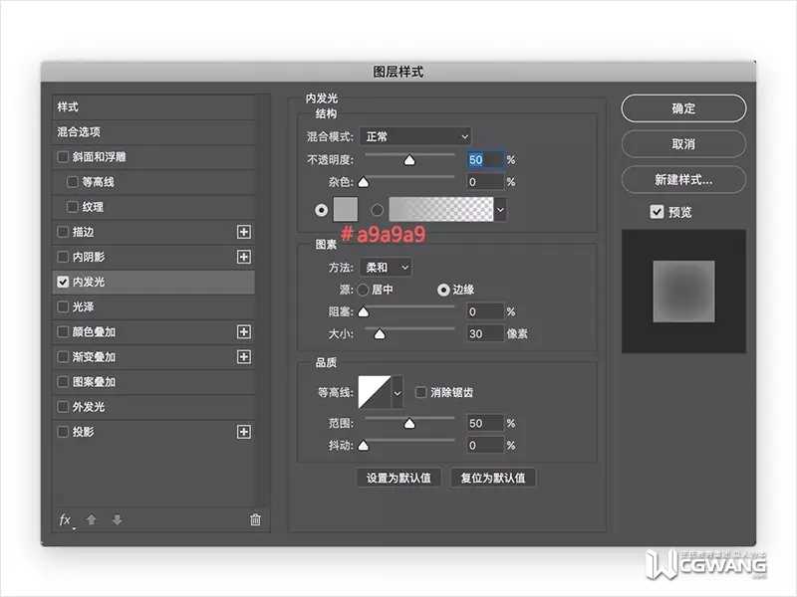The height and width of the screenshot is (597, 797).
Task: Open the 等高线 contour picker arrow
Action: point(398,392)
